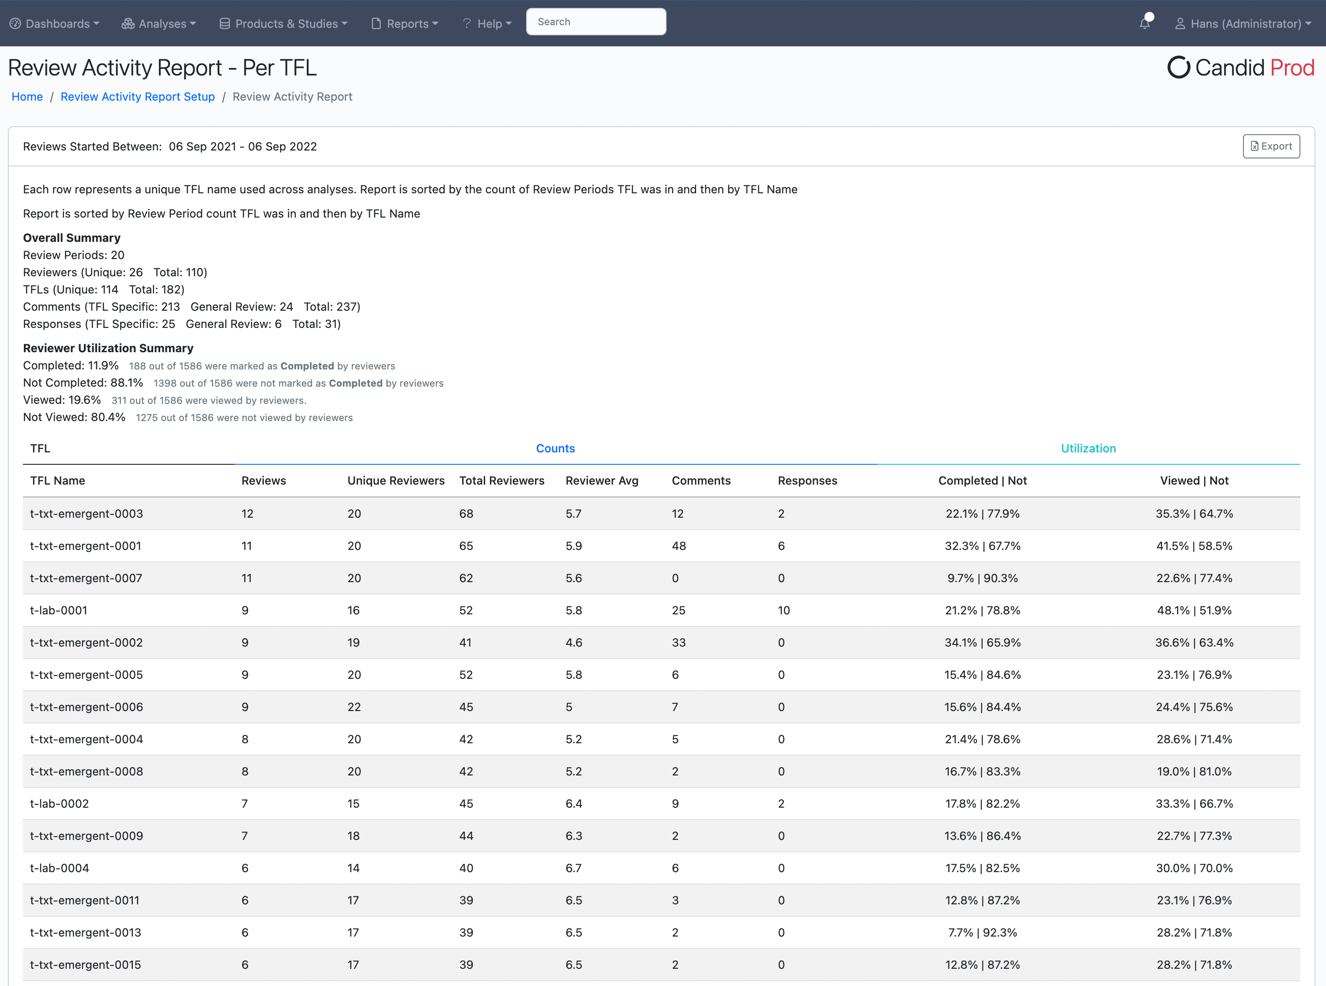Click the user profile icon
Image resolution: width=1326 pixels, height=986 pixels.
click(1180, 24)
